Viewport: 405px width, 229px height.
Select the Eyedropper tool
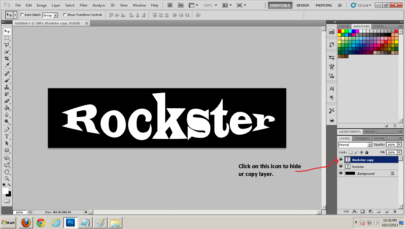click(7, 66)
